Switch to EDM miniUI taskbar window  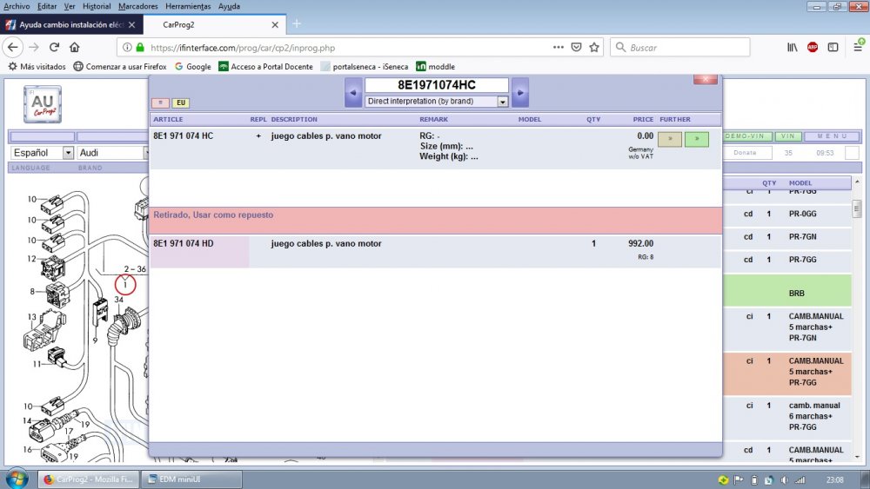point(192,479)
